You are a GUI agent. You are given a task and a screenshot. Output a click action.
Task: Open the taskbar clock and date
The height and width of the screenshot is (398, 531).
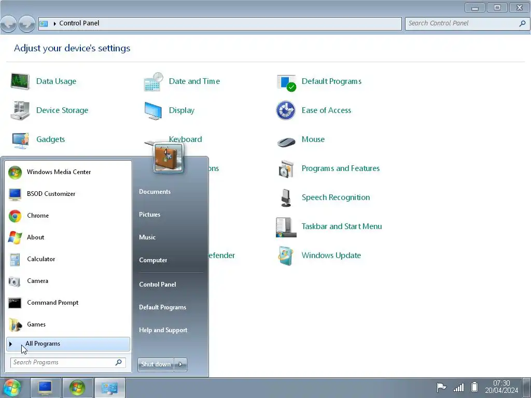pyautogui.click(x=501, y=387)
